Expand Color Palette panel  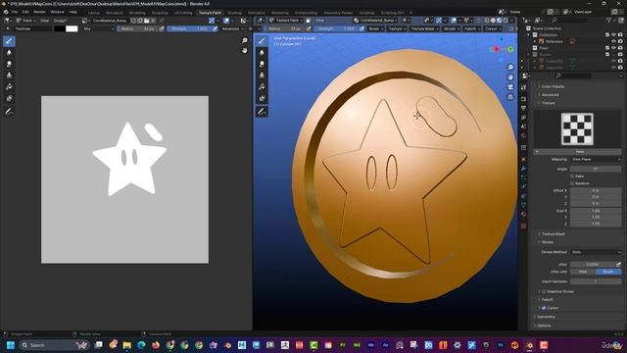[553, 87]
